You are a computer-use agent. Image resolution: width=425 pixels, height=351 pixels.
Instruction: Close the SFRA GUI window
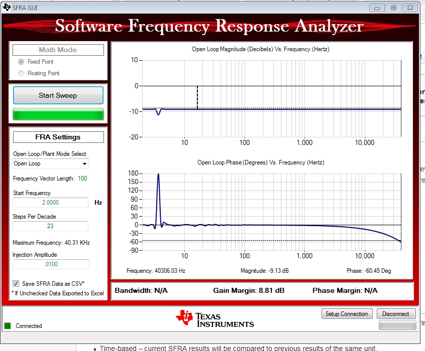pos(410,8)
